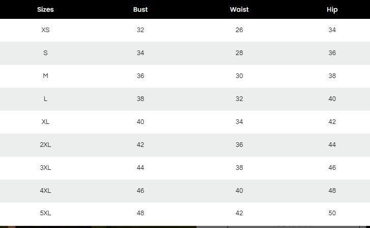Click the hip value 50 for 5XL
The width and height of the screenshot is (370, 228).
point(332,213)
